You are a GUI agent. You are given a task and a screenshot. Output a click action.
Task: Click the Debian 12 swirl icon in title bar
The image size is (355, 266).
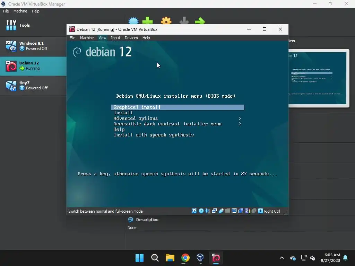[72, 29]
